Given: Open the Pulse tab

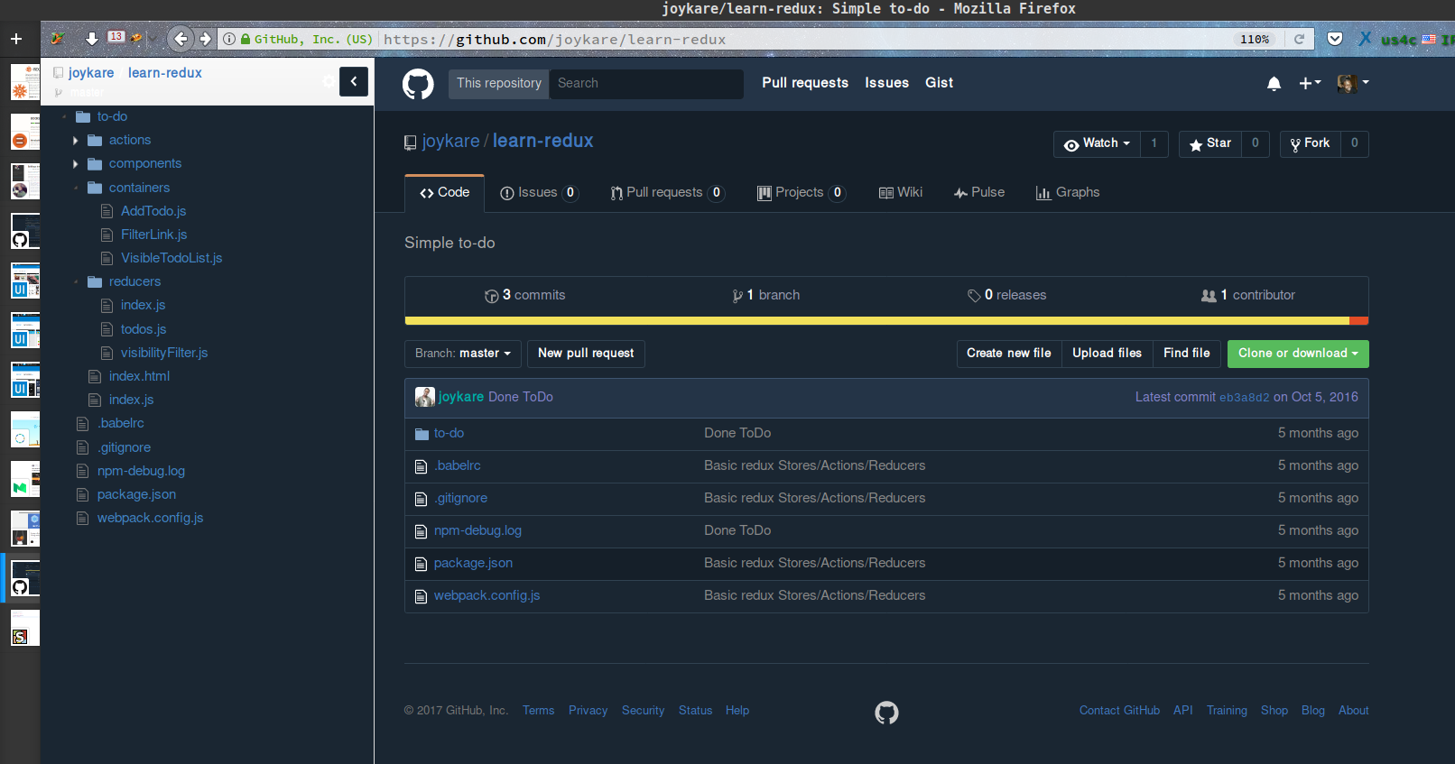Looking at the screenshot, I should [979, 193].
